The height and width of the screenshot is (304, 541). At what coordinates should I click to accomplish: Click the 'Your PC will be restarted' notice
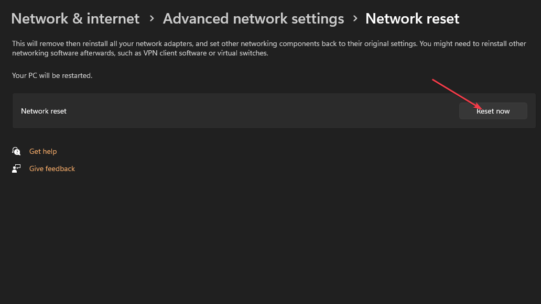[52, 75]
